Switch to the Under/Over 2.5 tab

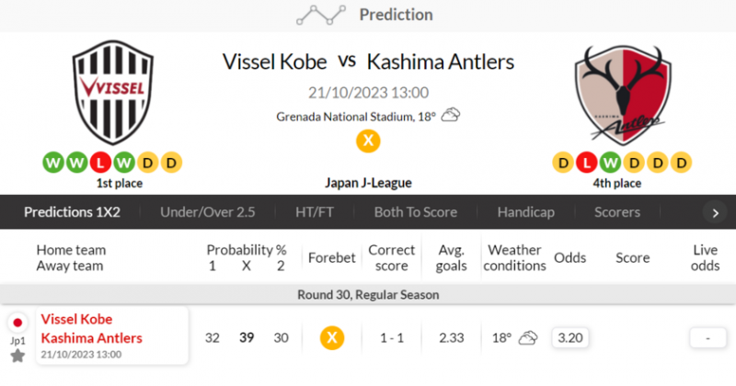[x=207, y=211]
